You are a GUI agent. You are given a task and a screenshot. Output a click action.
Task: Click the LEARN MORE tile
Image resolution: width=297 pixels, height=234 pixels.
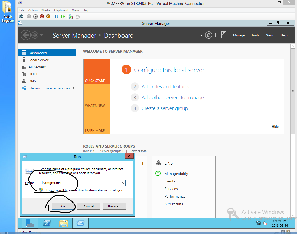97,121
